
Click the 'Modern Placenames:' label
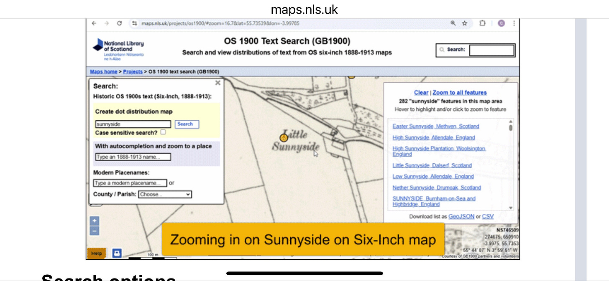pos(121,172)
